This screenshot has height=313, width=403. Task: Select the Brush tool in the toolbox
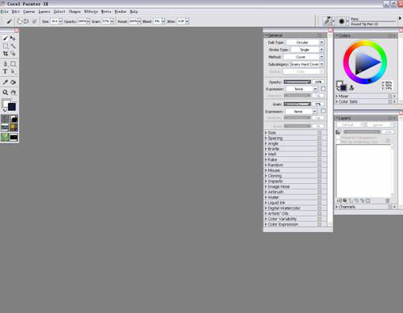5,38
